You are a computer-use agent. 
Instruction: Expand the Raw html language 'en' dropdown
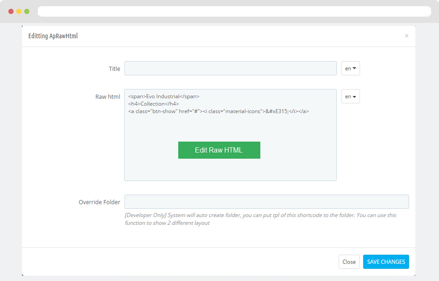click(350, 96)
